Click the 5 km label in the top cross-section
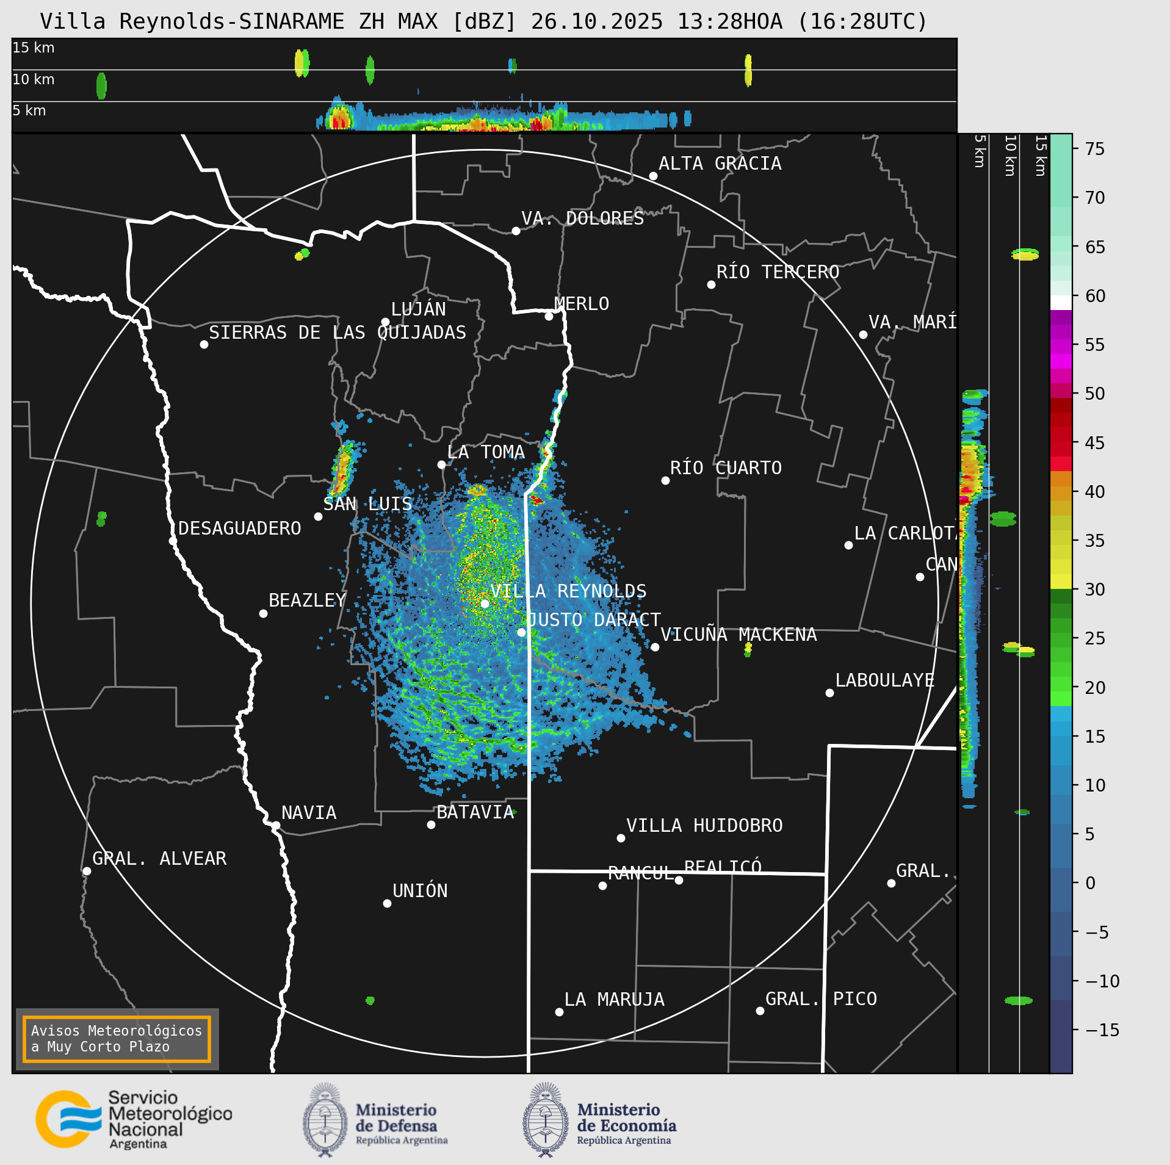This screenshot has height=1165, width=1170. click(29, 110)
